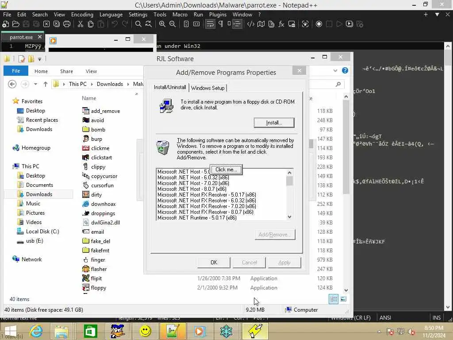The width and height of the screenshot is (453, 340).
Task: Select the Install/Uninstall tab
Action: 170,87
